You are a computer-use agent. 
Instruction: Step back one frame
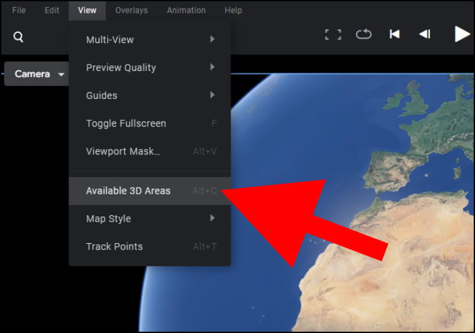click(425, 34)
